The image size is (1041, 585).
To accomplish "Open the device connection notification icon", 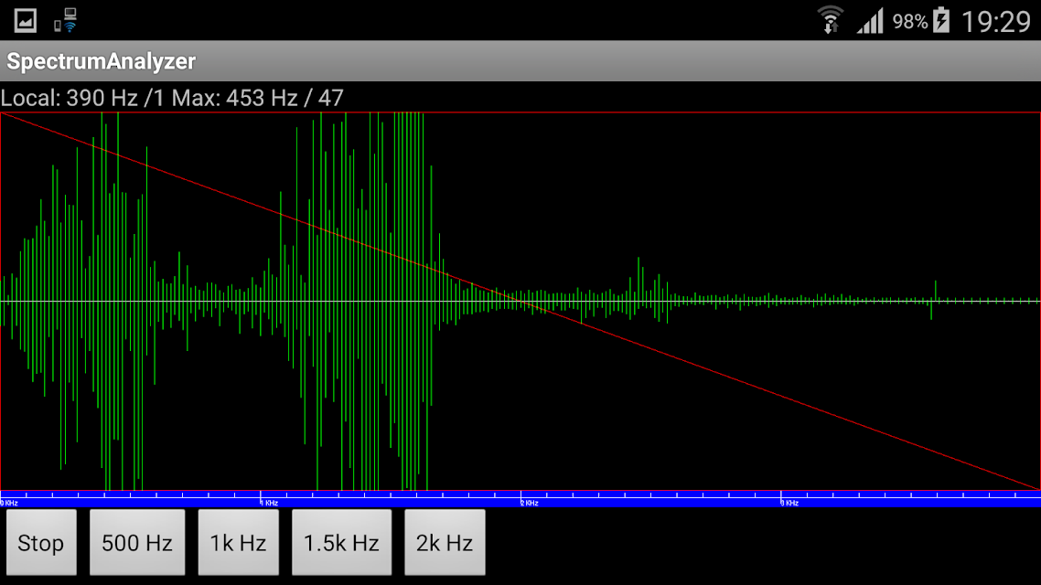I will (66, 20).
